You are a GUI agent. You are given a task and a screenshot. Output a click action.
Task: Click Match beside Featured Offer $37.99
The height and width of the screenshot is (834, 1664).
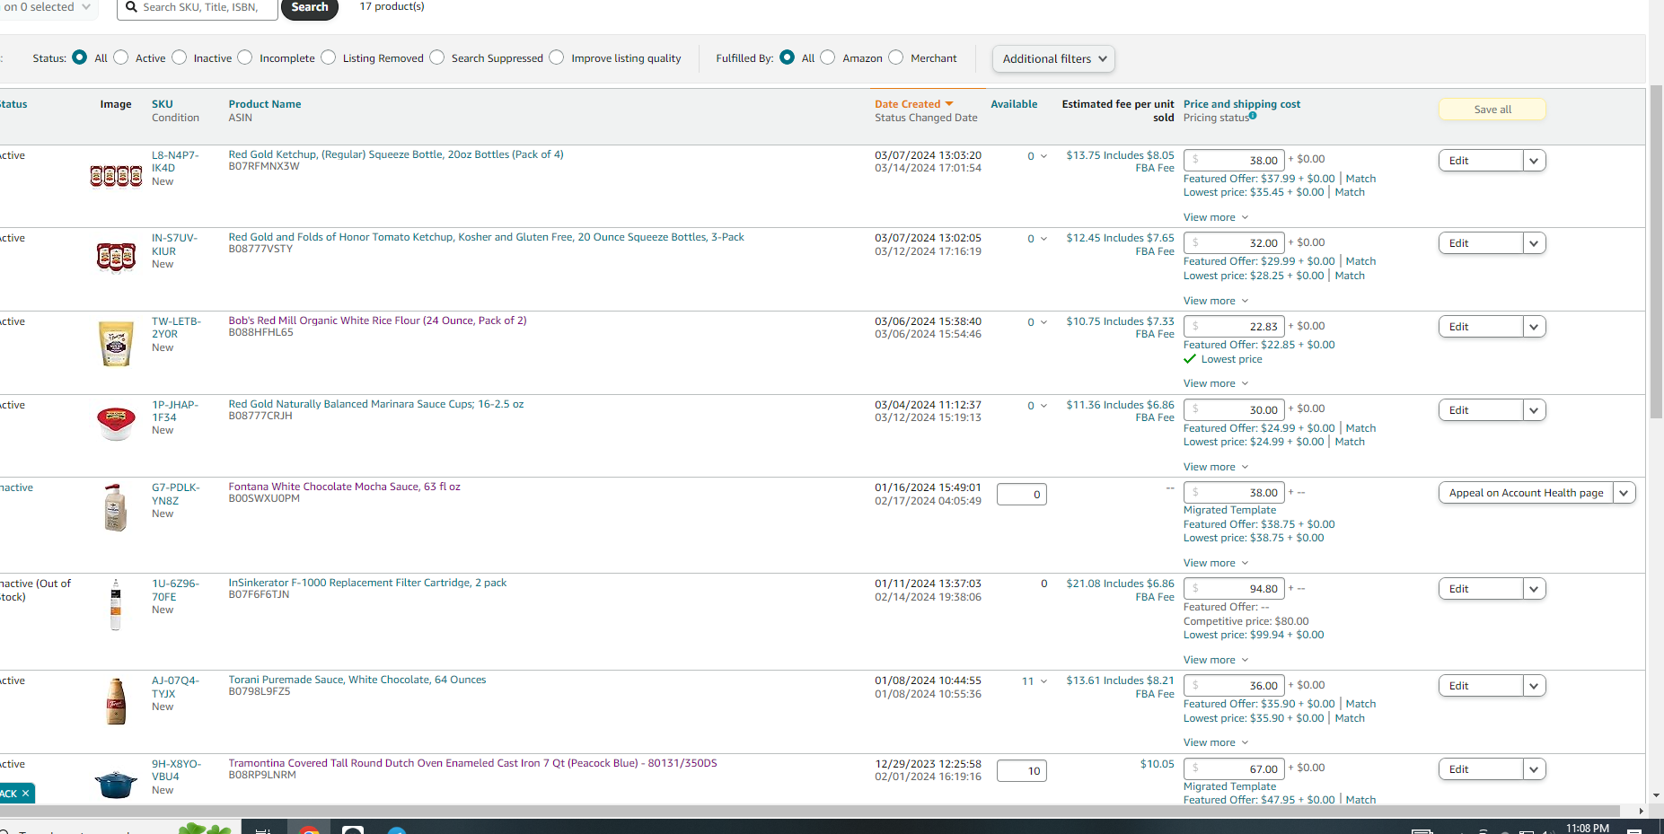click(x=1360, y=179)
